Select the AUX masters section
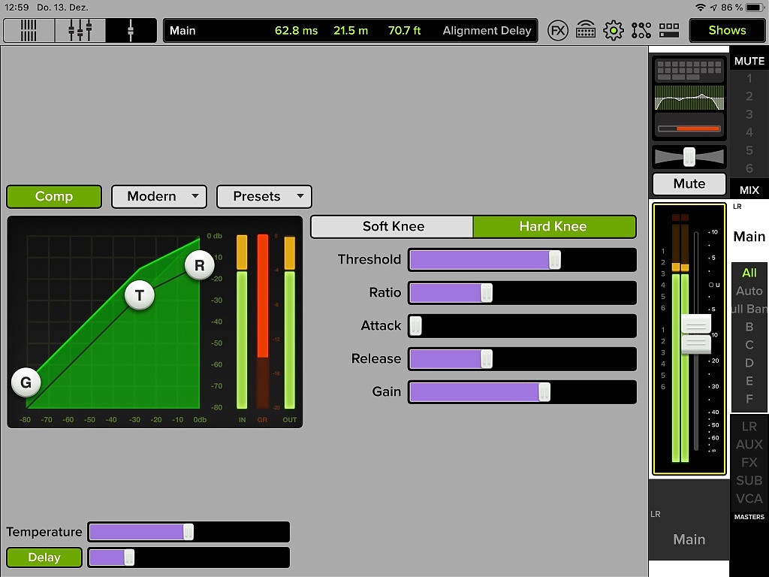 749,445
